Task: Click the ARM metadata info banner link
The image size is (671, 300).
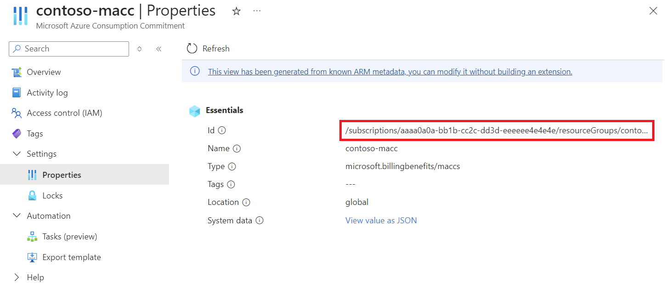Action: (390, 72)
